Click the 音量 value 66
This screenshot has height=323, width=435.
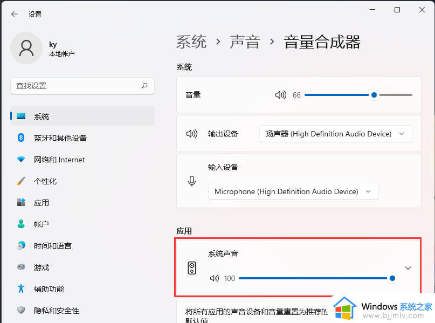296,95
